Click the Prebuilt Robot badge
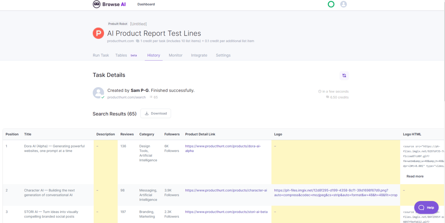Image resolution: width=445 pixels, height=223 pixels. click(118, 24)
